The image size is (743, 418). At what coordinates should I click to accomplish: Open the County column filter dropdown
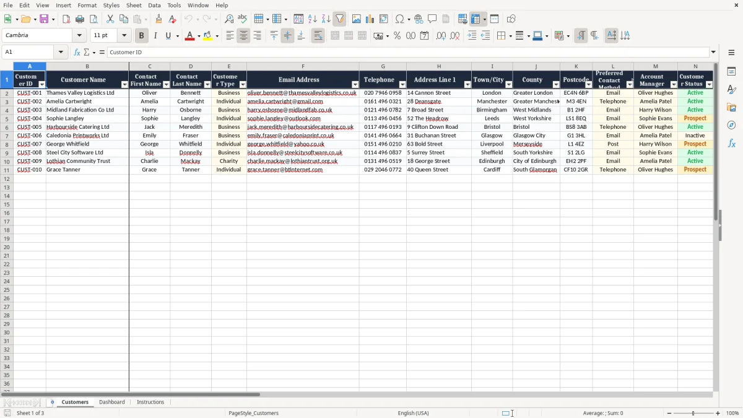tap(555, 84)
